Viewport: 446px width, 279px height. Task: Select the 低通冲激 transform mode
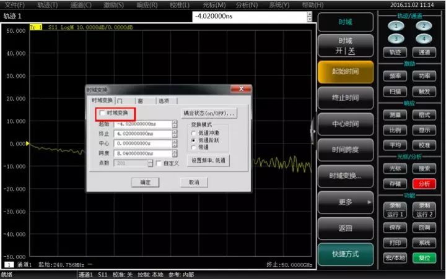(x=194, y=133)
